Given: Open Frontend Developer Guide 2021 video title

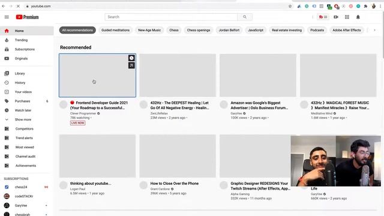Looking at the screenshot, I should (x=99, y=106).
